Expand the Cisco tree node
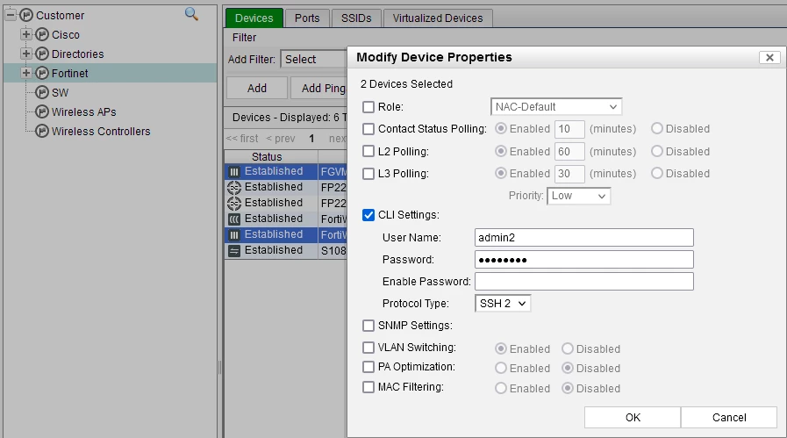This screenshot has height=438, width=787. [x=26, y=34]
